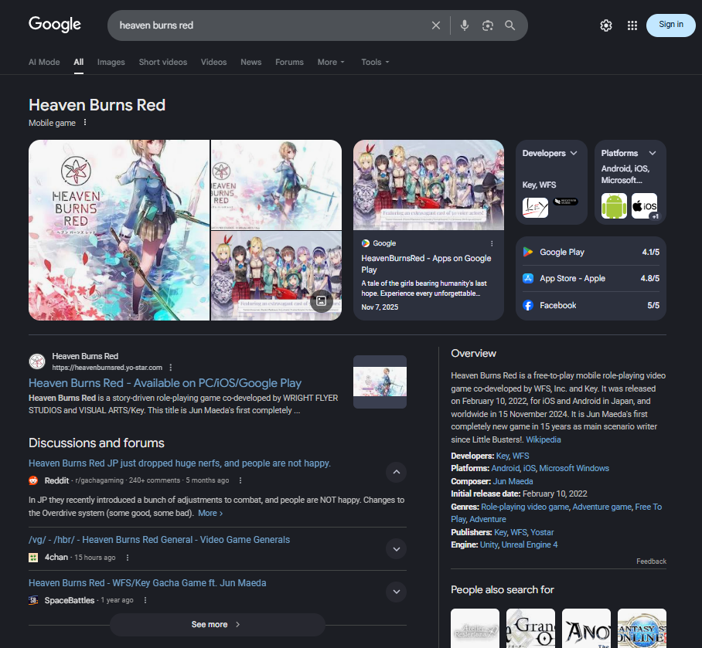Click the Facebook icon in ratings

528,305
